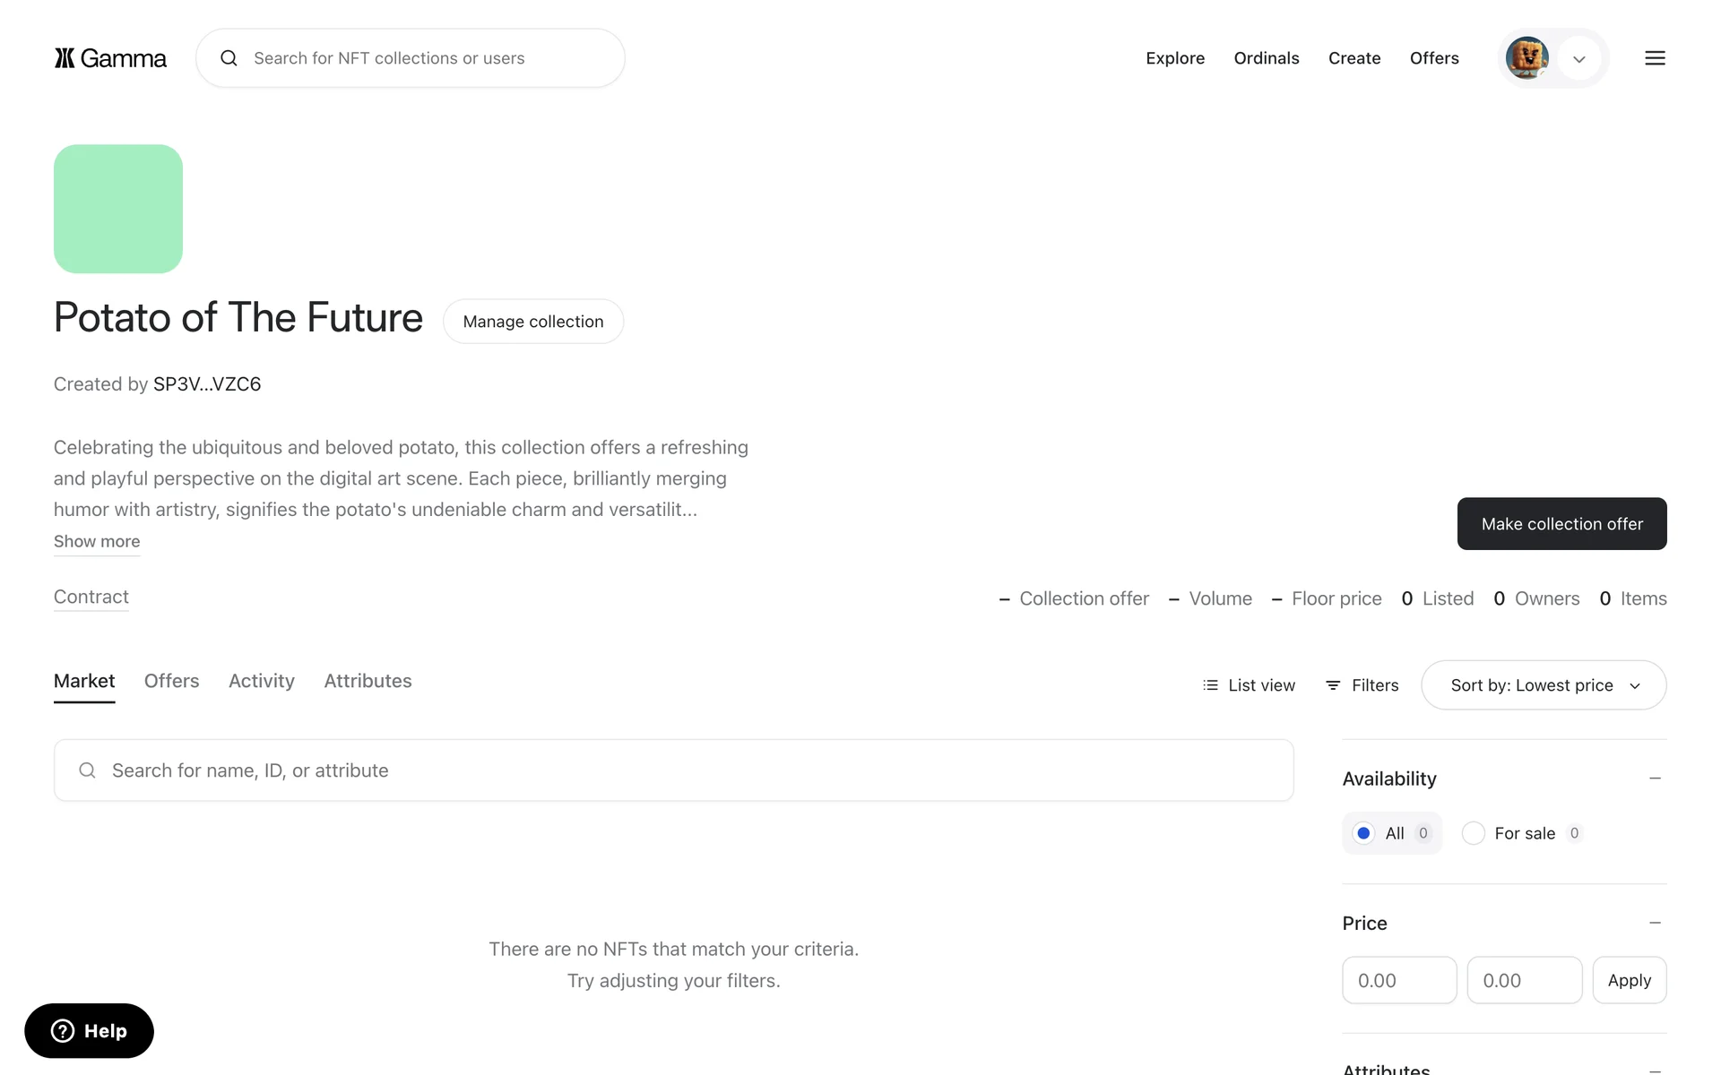Image resolution: width=1721 pixels, height=1075 pixels.
Task: Open the Help chat widget
Action: point(89,1030)
